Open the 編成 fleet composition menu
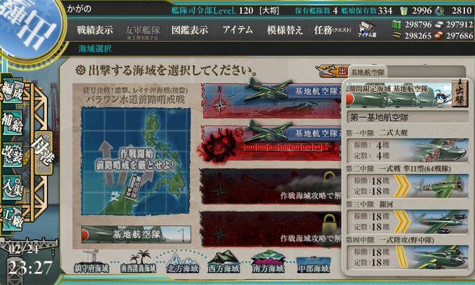 coord(12,91)
